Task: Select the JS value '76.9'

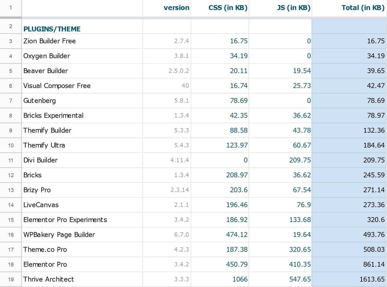Action: (280, 205)
